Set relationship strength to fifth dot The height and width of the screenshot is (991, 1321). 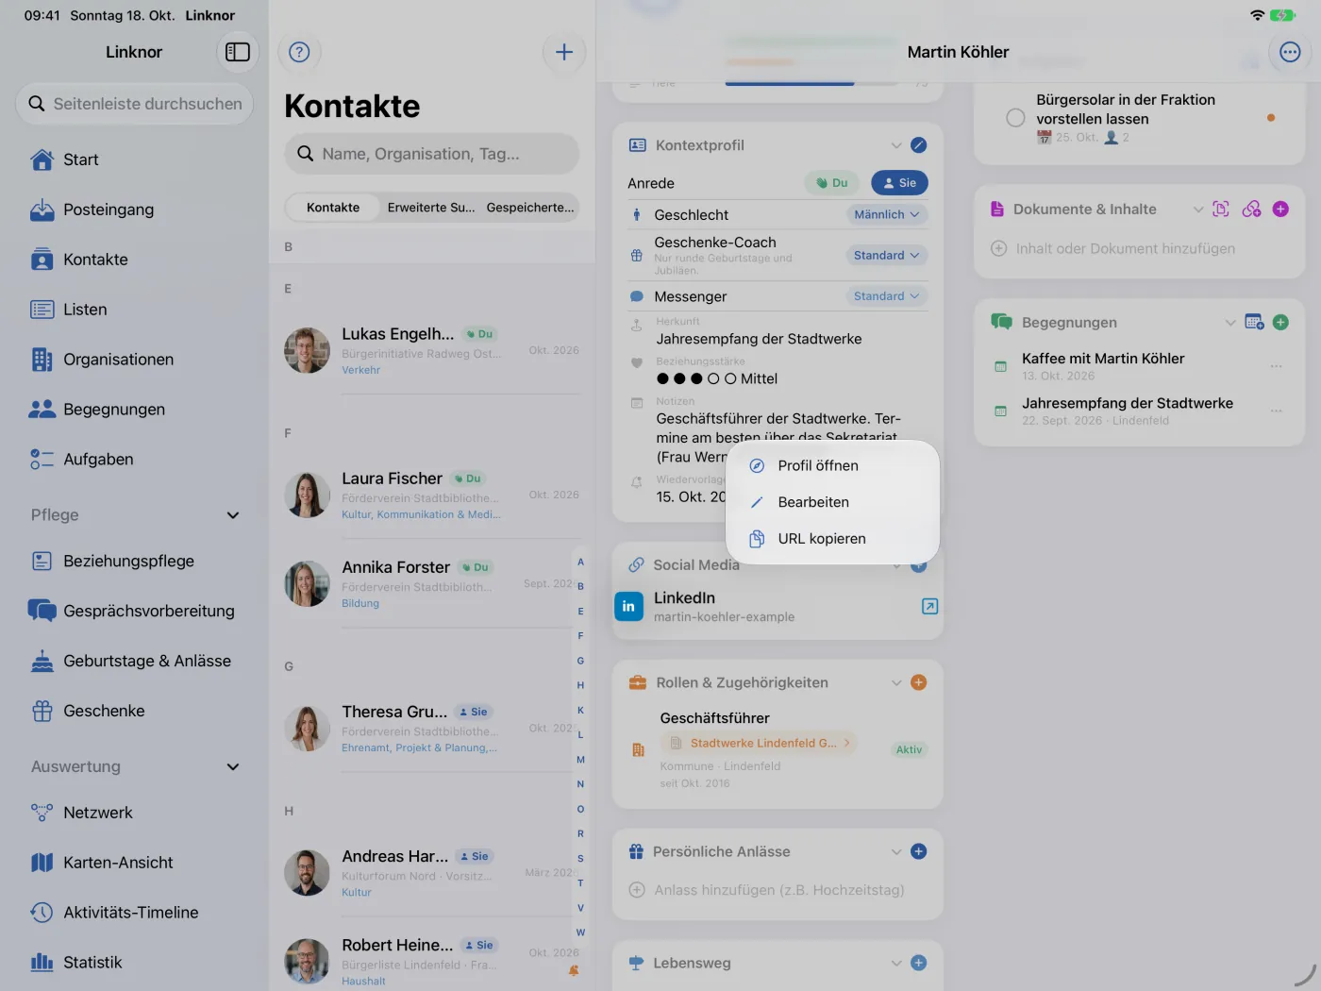[x=730, y=378]
